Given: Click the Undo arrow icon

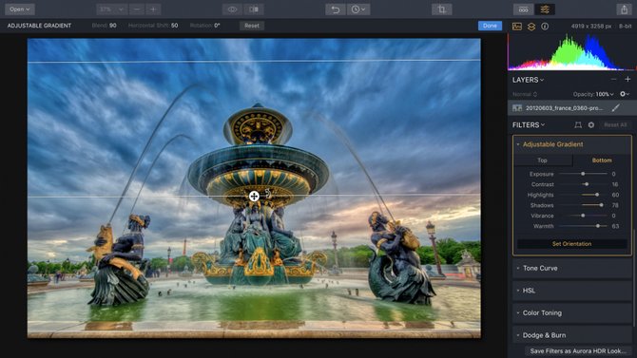Looking at the screenshot, I should [336, 9].
